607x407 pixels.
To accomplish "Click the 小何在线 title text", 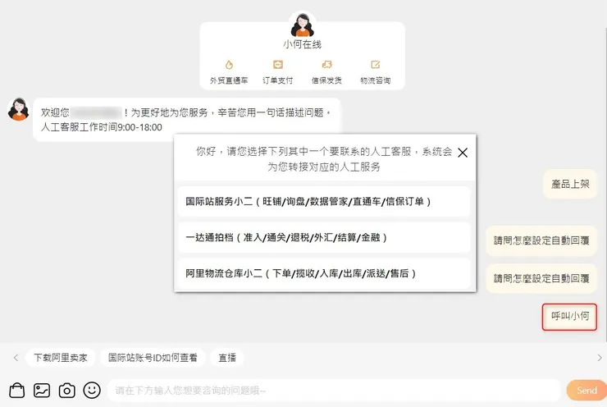I will 303,44.
